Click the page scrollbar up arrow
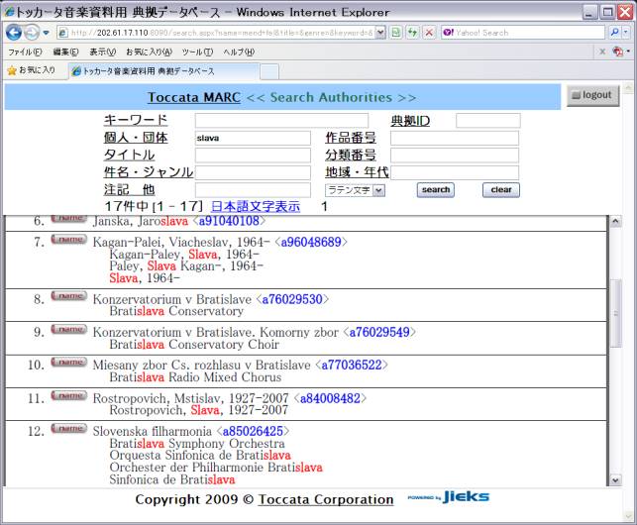The width and height of the screenshot is (637, 525). click(x=628, y=88)
